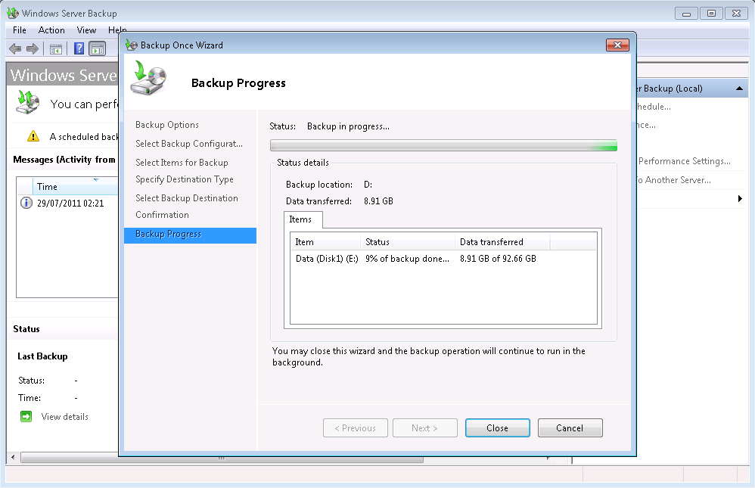Close the wizard with the Close button

click(x=497, y=427)
